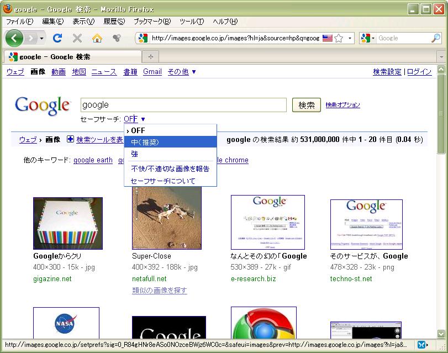Click the main google search input field
Screen dimensions: 448x353
pos(183,105)
